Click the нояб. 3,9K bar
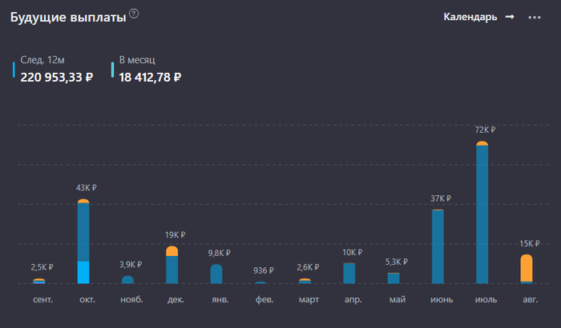 127,280
